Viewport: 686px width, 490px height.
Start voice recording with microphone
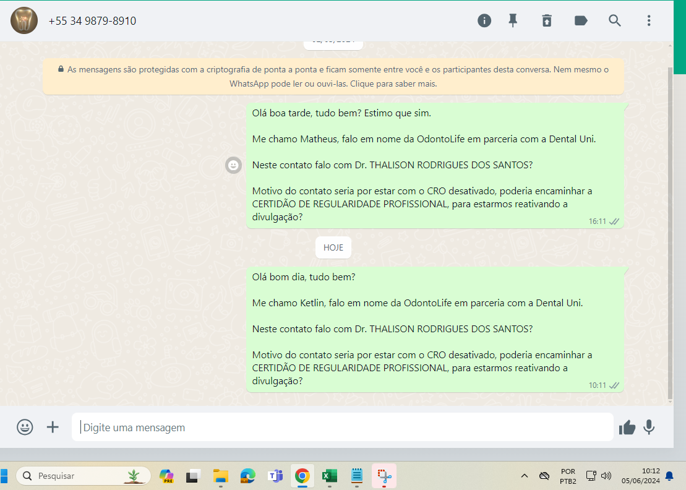tap(650, 427)
